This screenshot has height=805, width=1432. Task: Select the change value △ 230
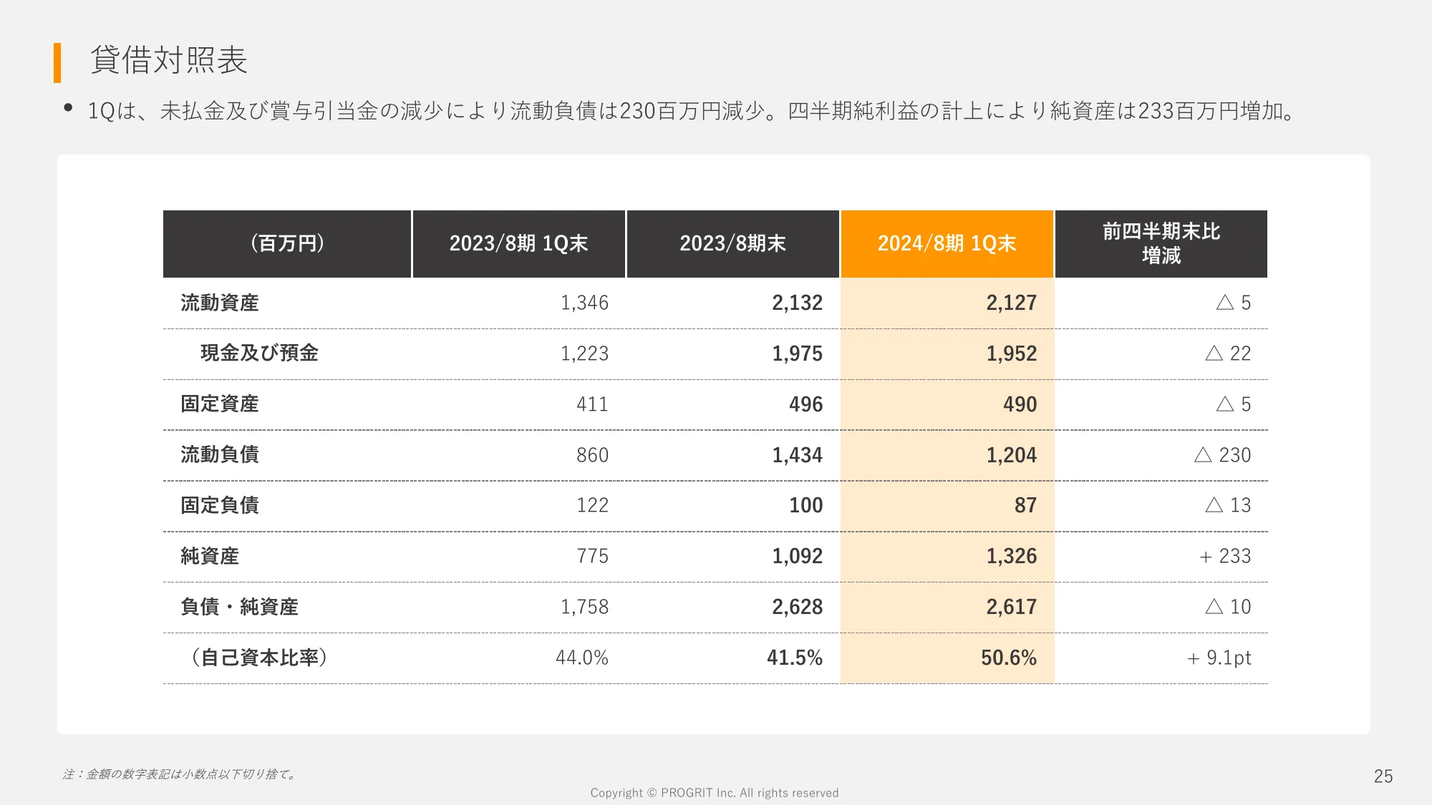click(x=1222, y=455)
